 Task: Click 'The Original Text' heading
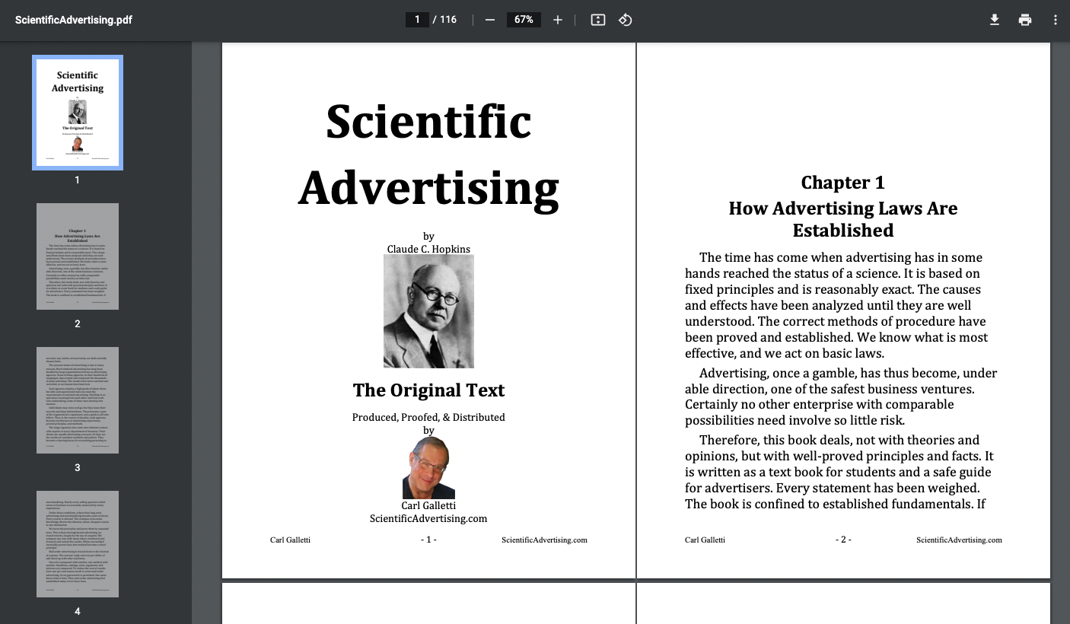pyautogui.click(x=428, y=390)
